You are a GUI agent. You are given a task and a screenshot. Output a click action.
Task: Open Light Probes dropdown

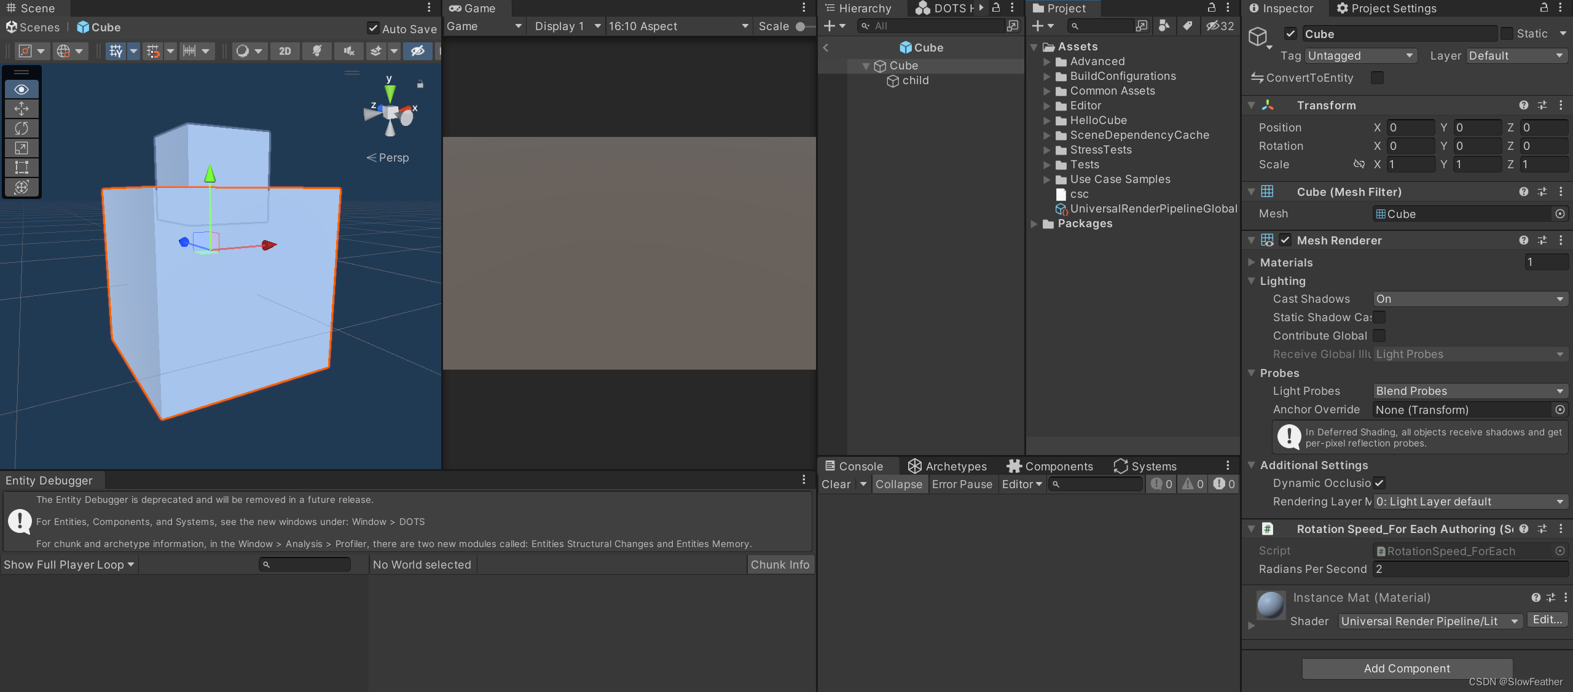(1470, 391)
